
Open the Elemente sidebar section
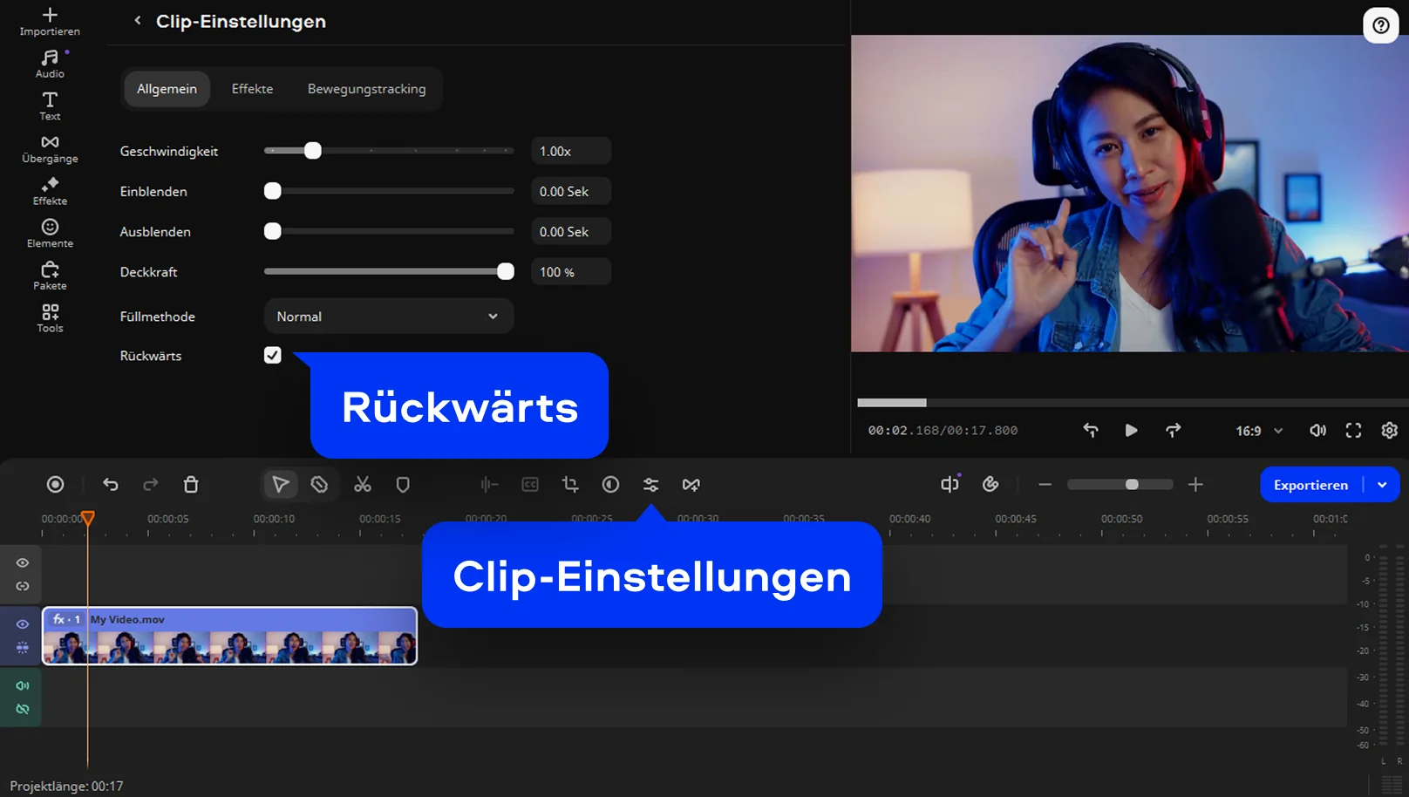50,233
